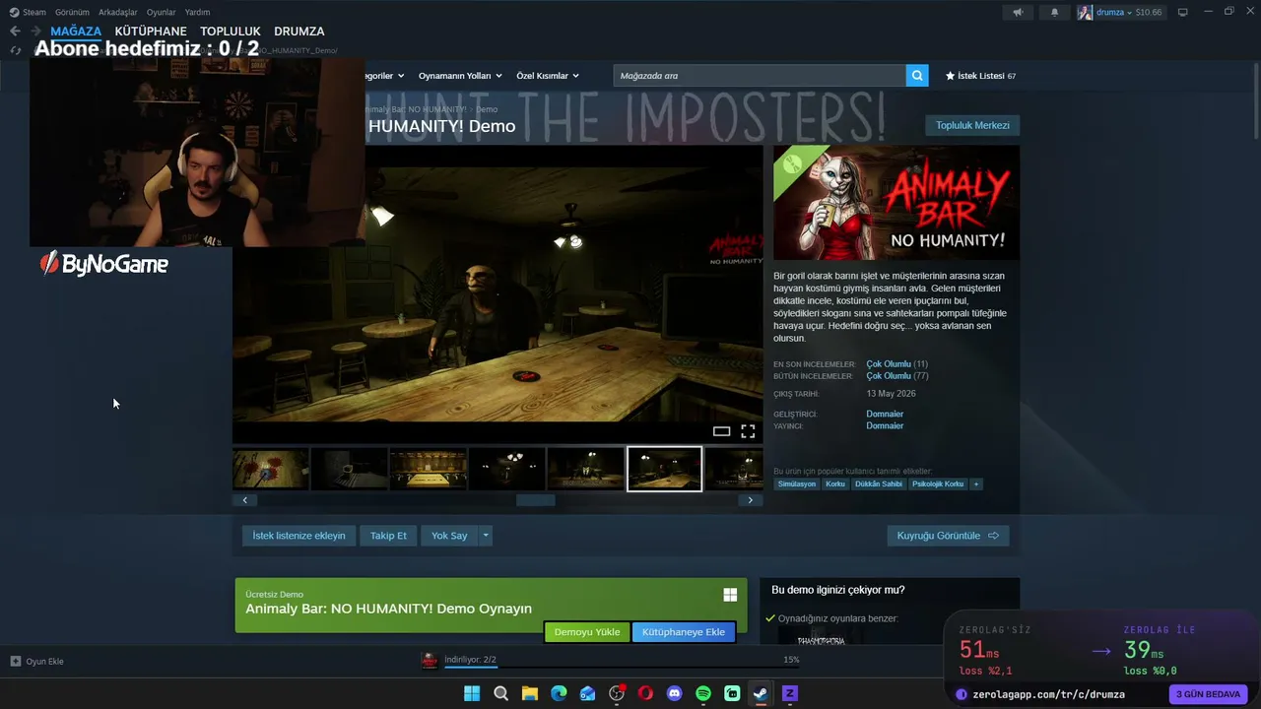Click the drumza profile avatar
This screenshot has height=709, width=1261.
[x=1085, y=13]
